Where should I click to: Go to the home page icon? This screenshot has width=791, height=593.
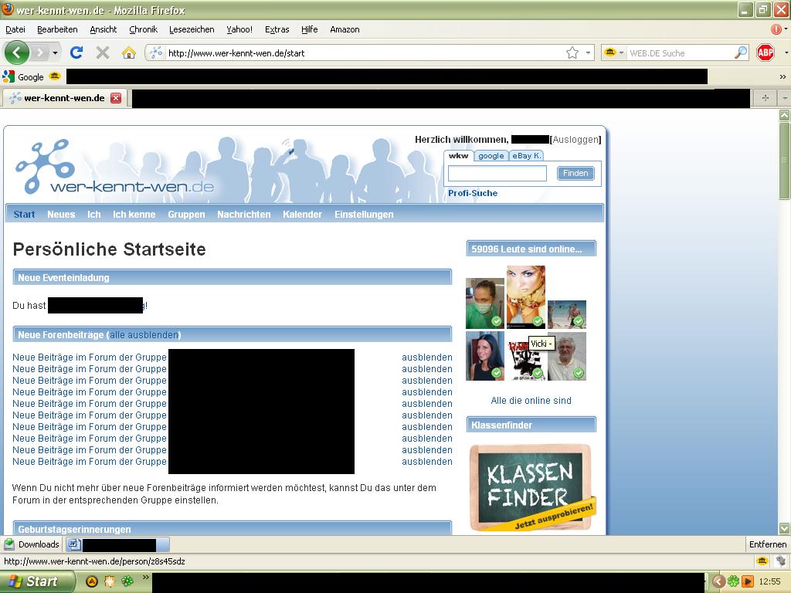(x=129, y=53)
